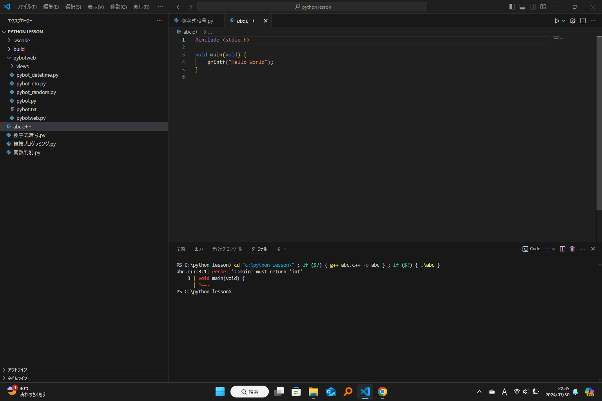
Task: Select the ターミナル panel tab
Action: coord(259,249)
